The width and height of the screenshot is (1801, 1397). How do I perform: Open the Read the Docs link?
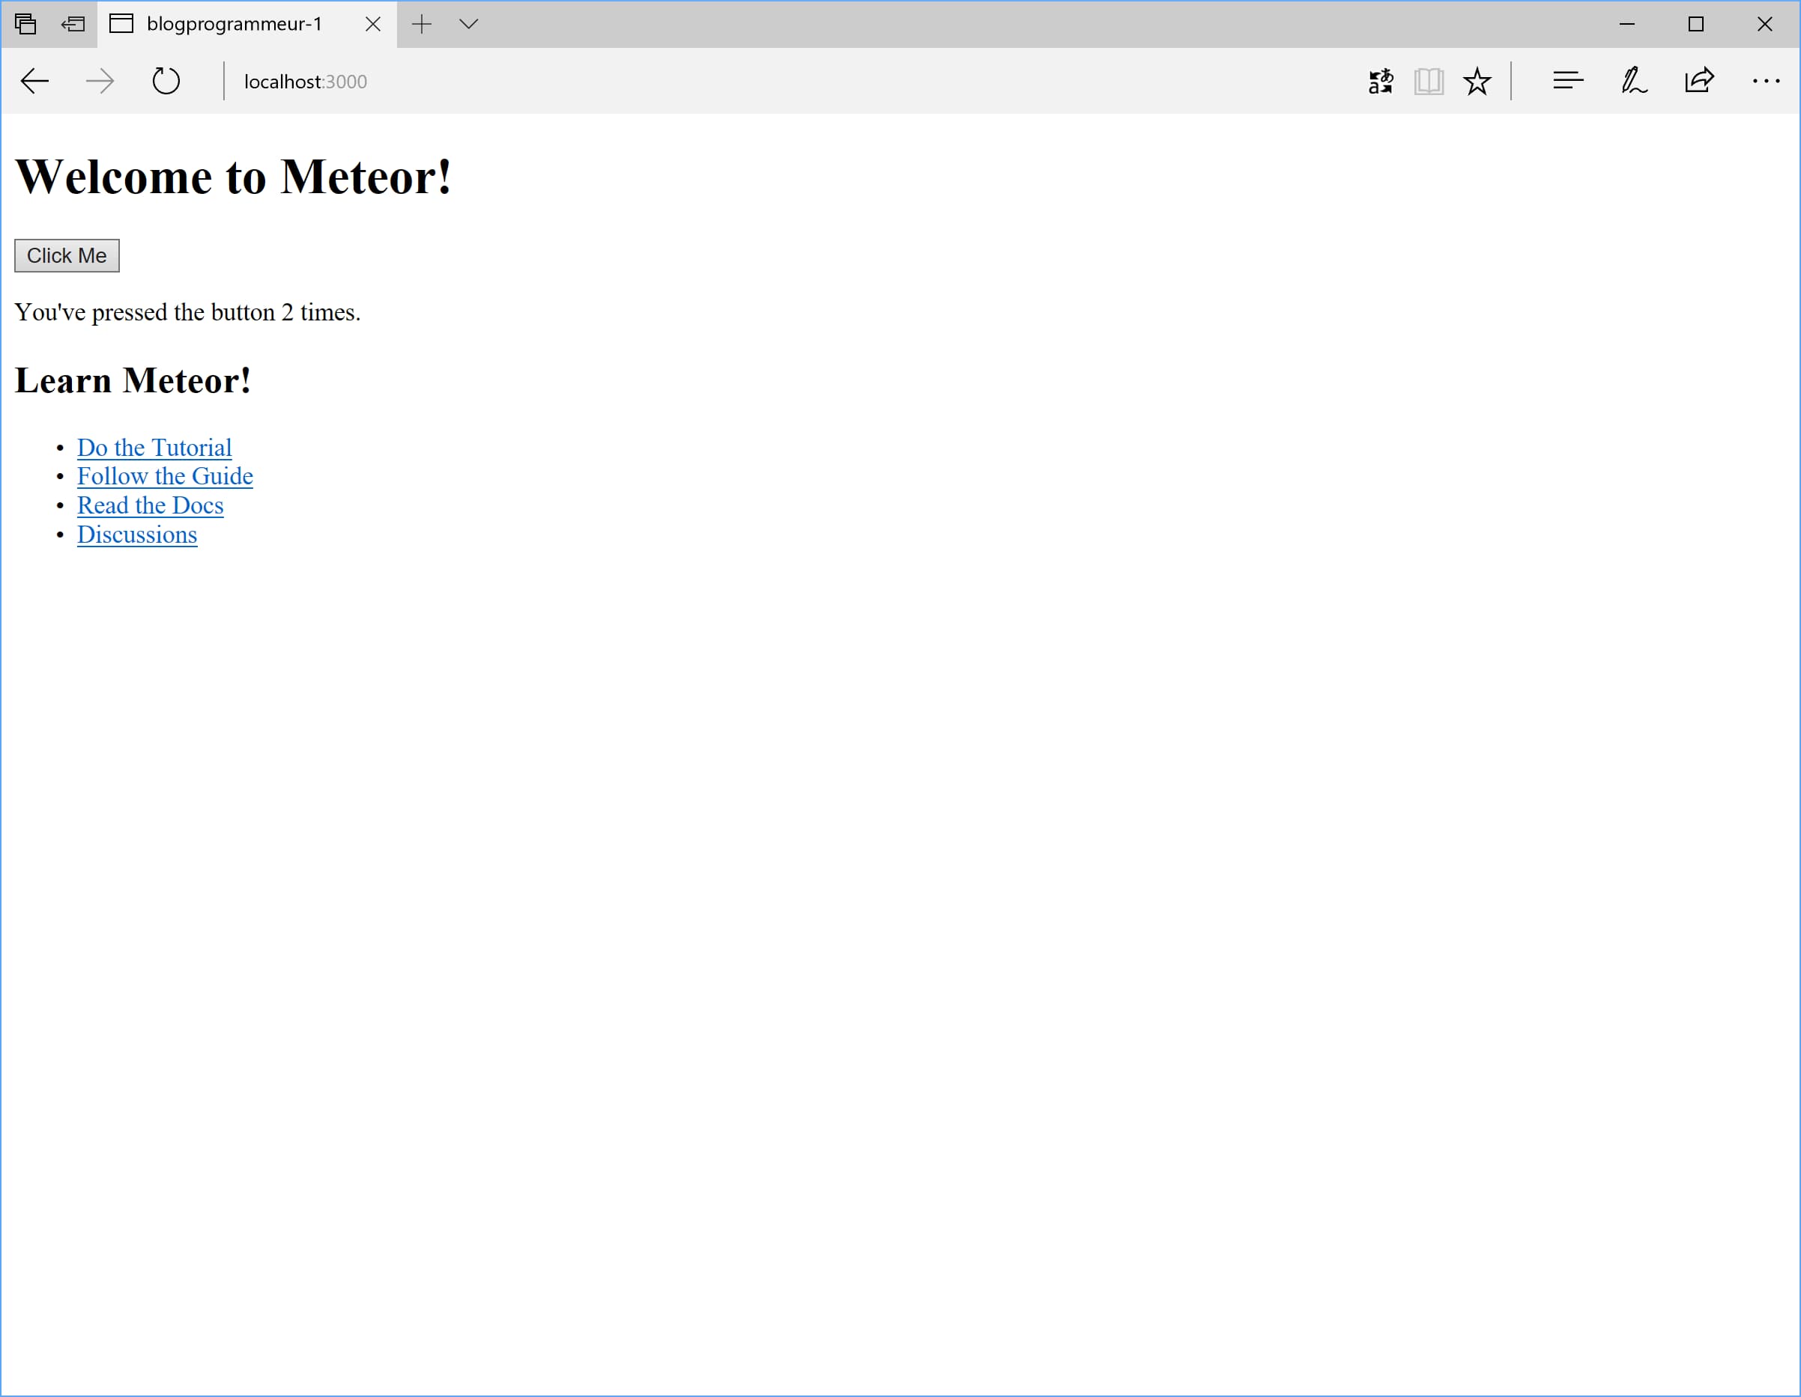click(x=150, y=505)
